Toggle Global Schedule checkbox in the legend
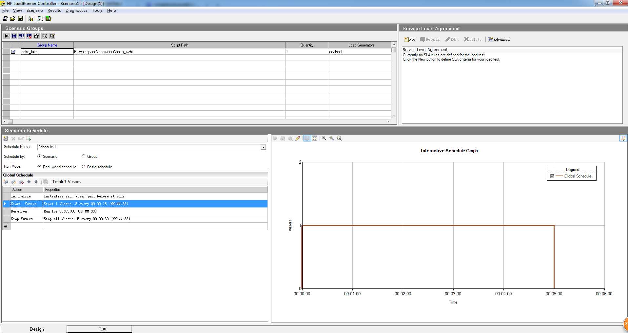 tap(552, 176)
